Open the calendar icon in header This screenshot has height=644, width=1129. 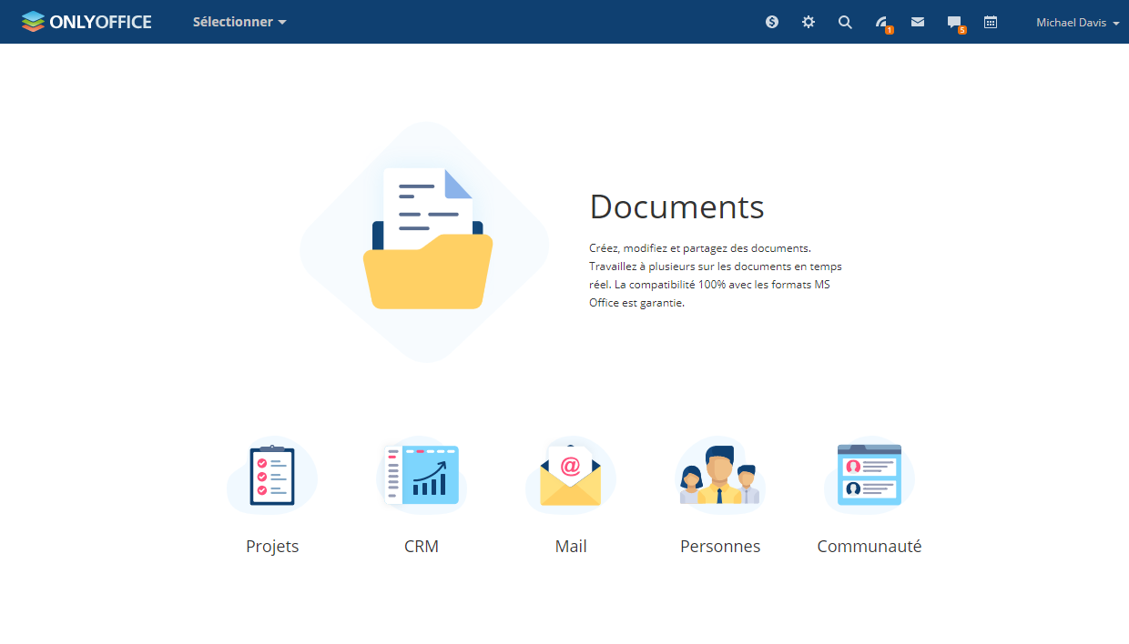(x=991, y=22)
